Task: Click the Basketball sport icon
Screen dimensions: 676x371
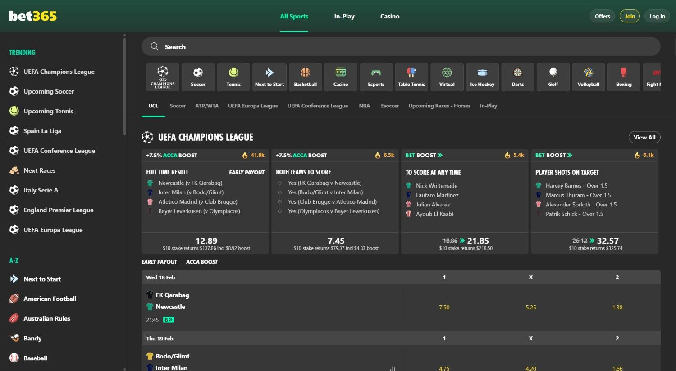Action: [305, 76]
